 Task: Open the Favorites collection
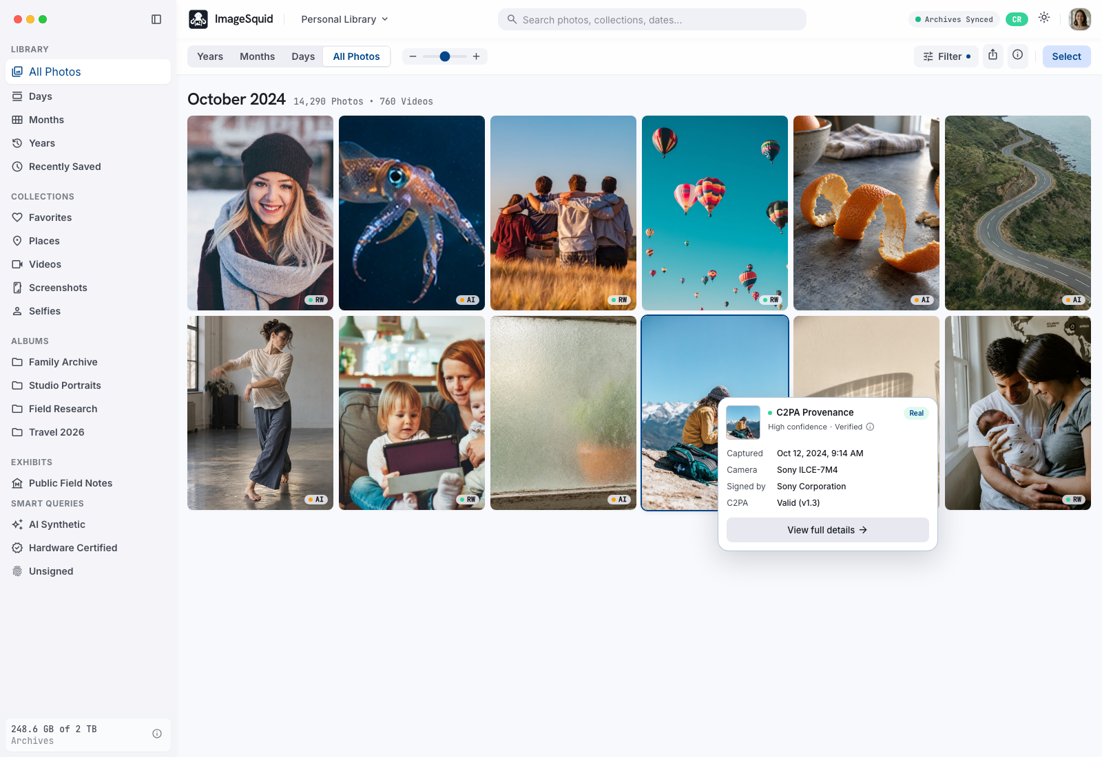(88, 217)
